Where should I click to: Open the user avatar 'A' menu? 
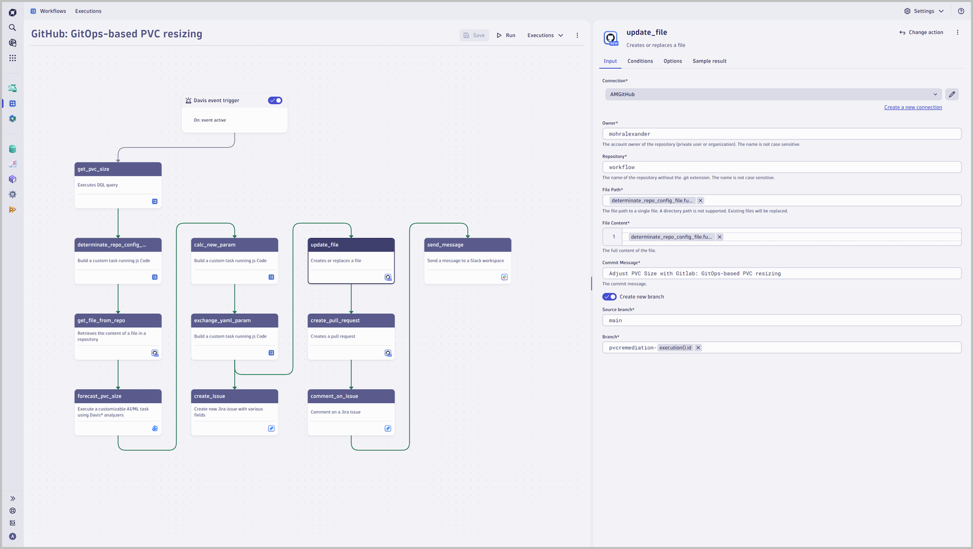point(12,536)
